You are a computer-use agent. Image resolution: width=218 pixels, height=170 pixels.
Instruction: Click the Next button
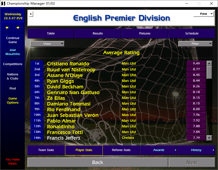coord(192,162)
